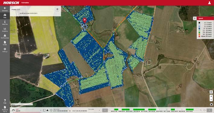Click the first green segment on timeline
The image size is (214, 113).
coord(116,109)
